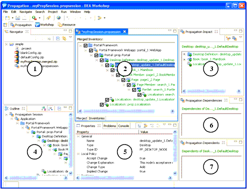Open the Console tab
Image resolution: width=247 pixels, height=189 pixels.
point(123,126)
